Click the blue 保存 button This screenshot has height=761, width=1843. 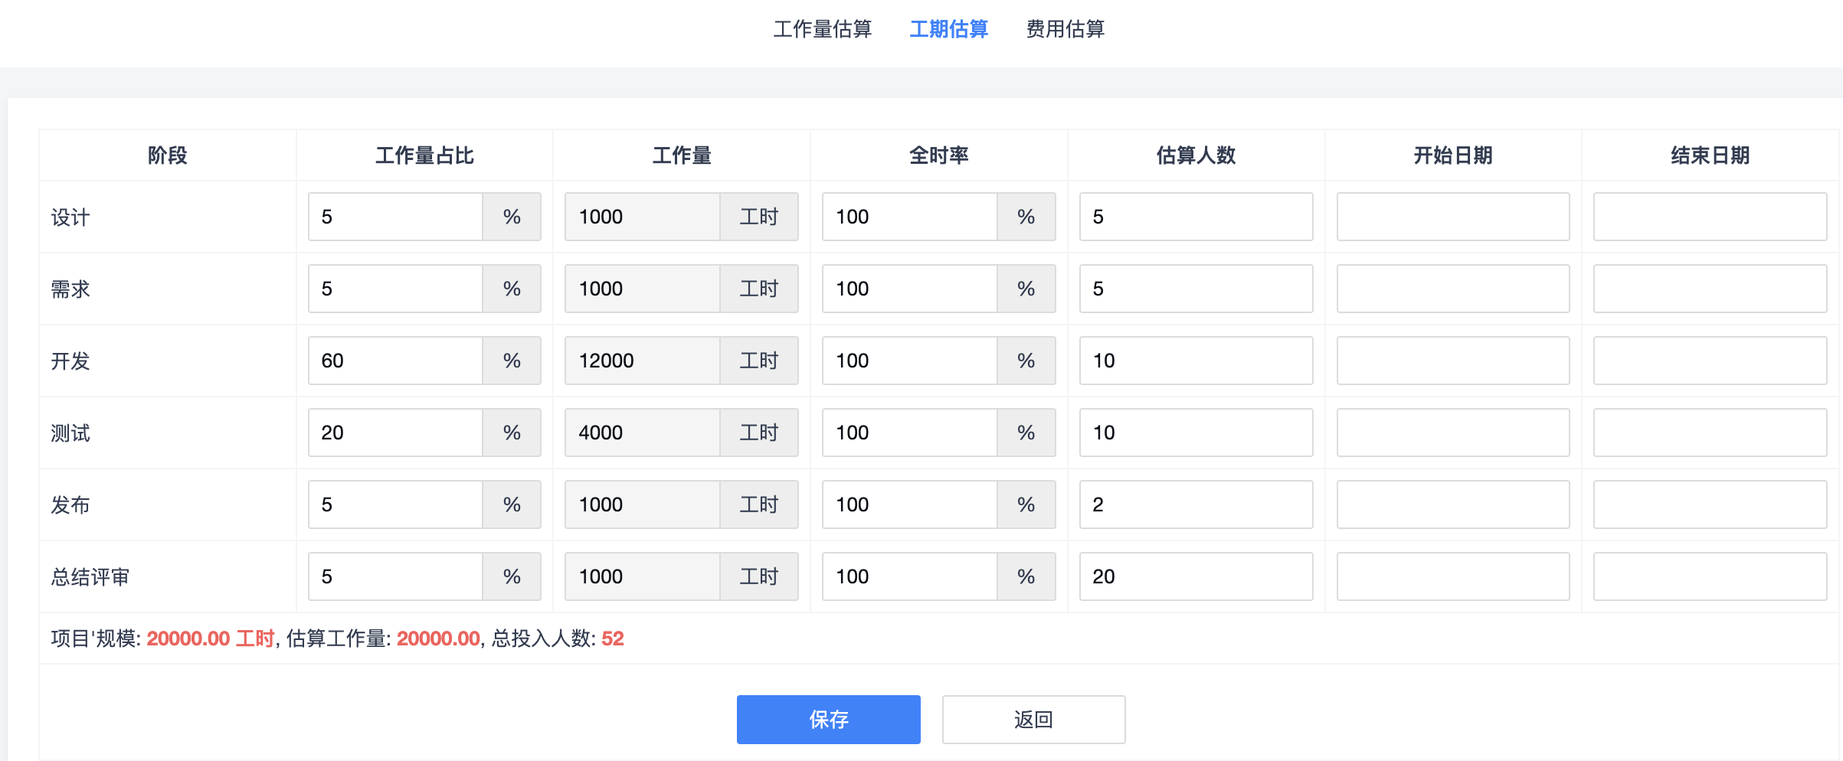(828, 719)
